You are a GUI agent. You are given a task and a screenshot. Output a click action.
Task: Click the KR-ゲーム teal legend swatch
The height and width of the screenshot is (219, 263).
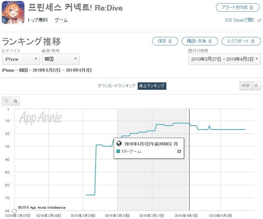[118, 151]
